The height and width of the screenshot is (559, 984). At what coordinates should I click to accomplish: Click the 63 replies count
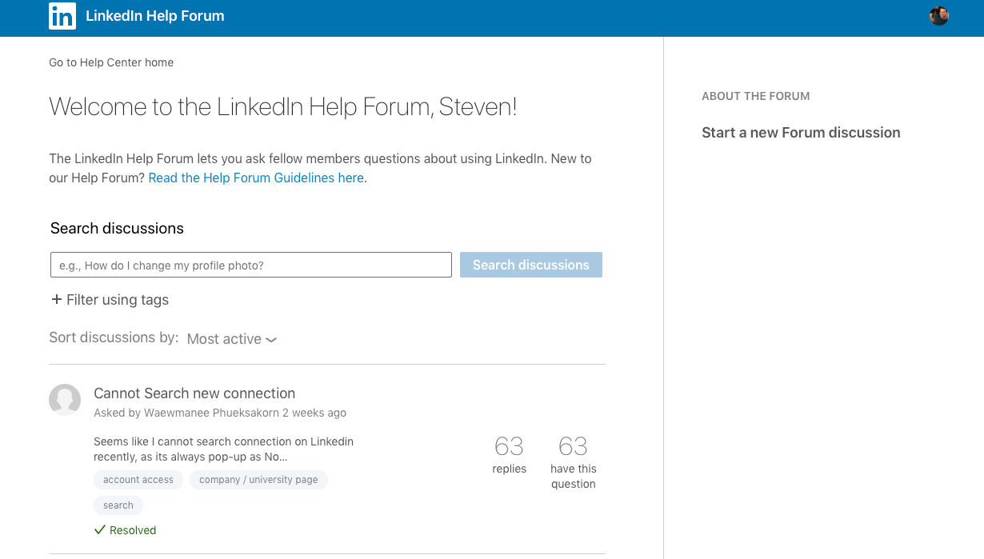click(509, 454)
